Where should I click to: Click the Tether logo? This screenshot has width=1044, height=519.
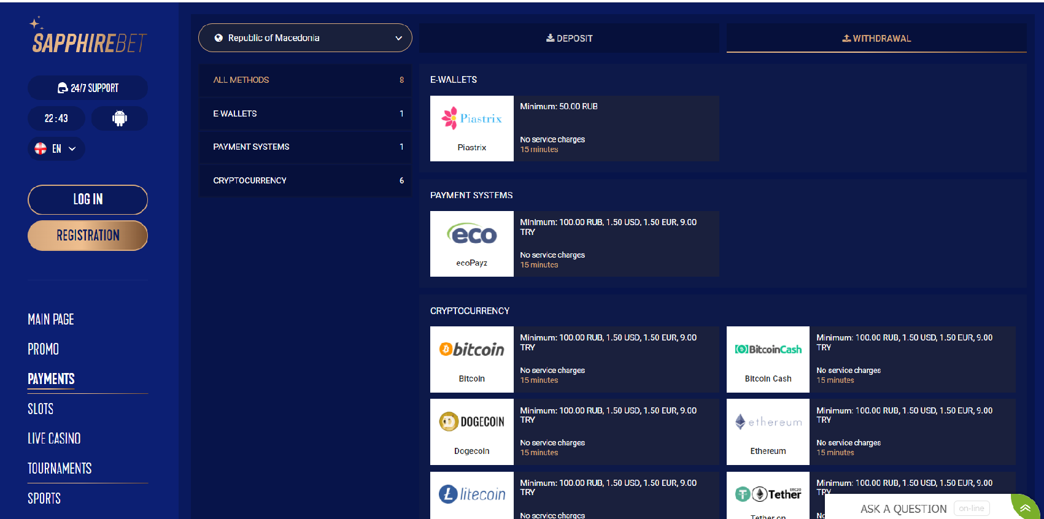click(x=768, y=495)
